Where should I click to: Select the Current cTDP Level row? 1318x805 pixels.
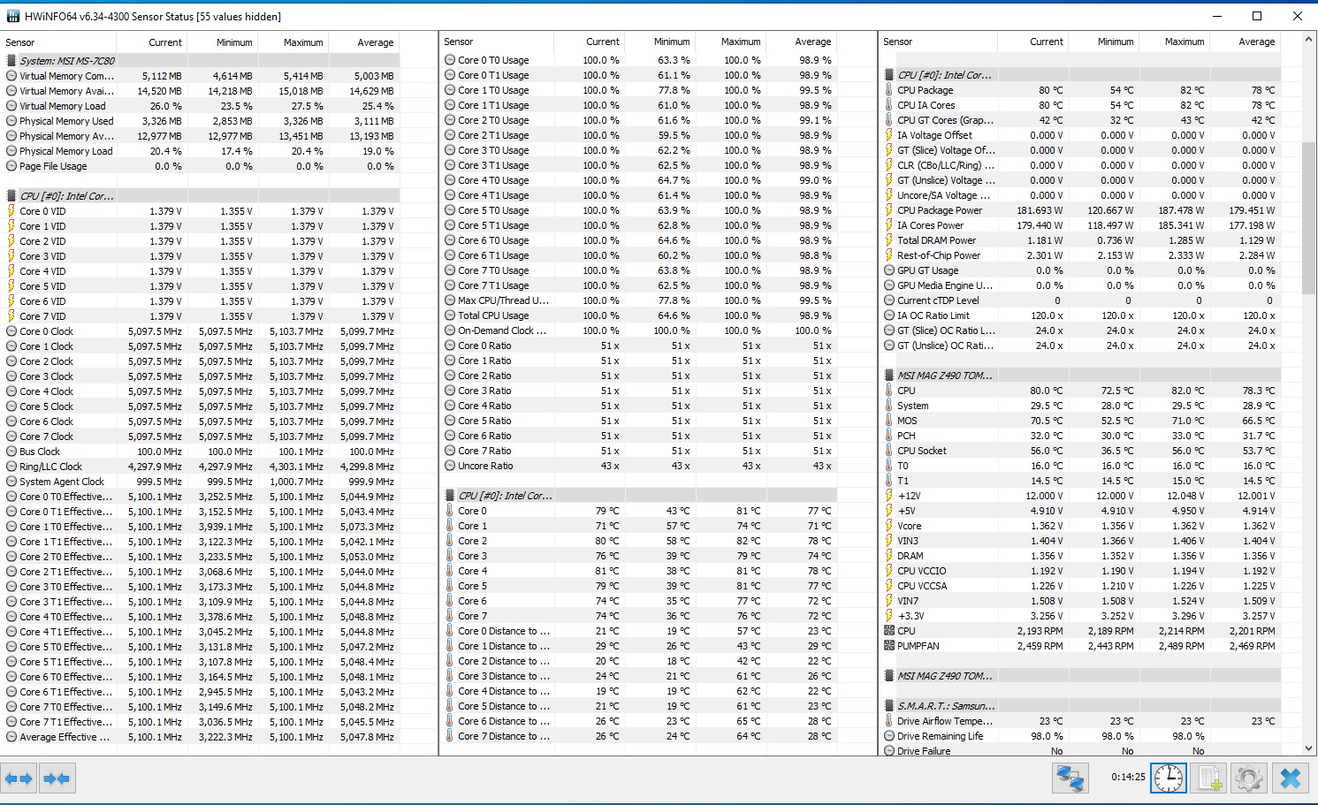[1082, 300]
